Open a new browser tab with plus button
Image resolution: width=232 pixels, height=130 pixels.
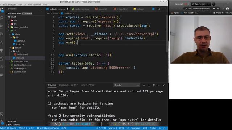tap(214, 4)
